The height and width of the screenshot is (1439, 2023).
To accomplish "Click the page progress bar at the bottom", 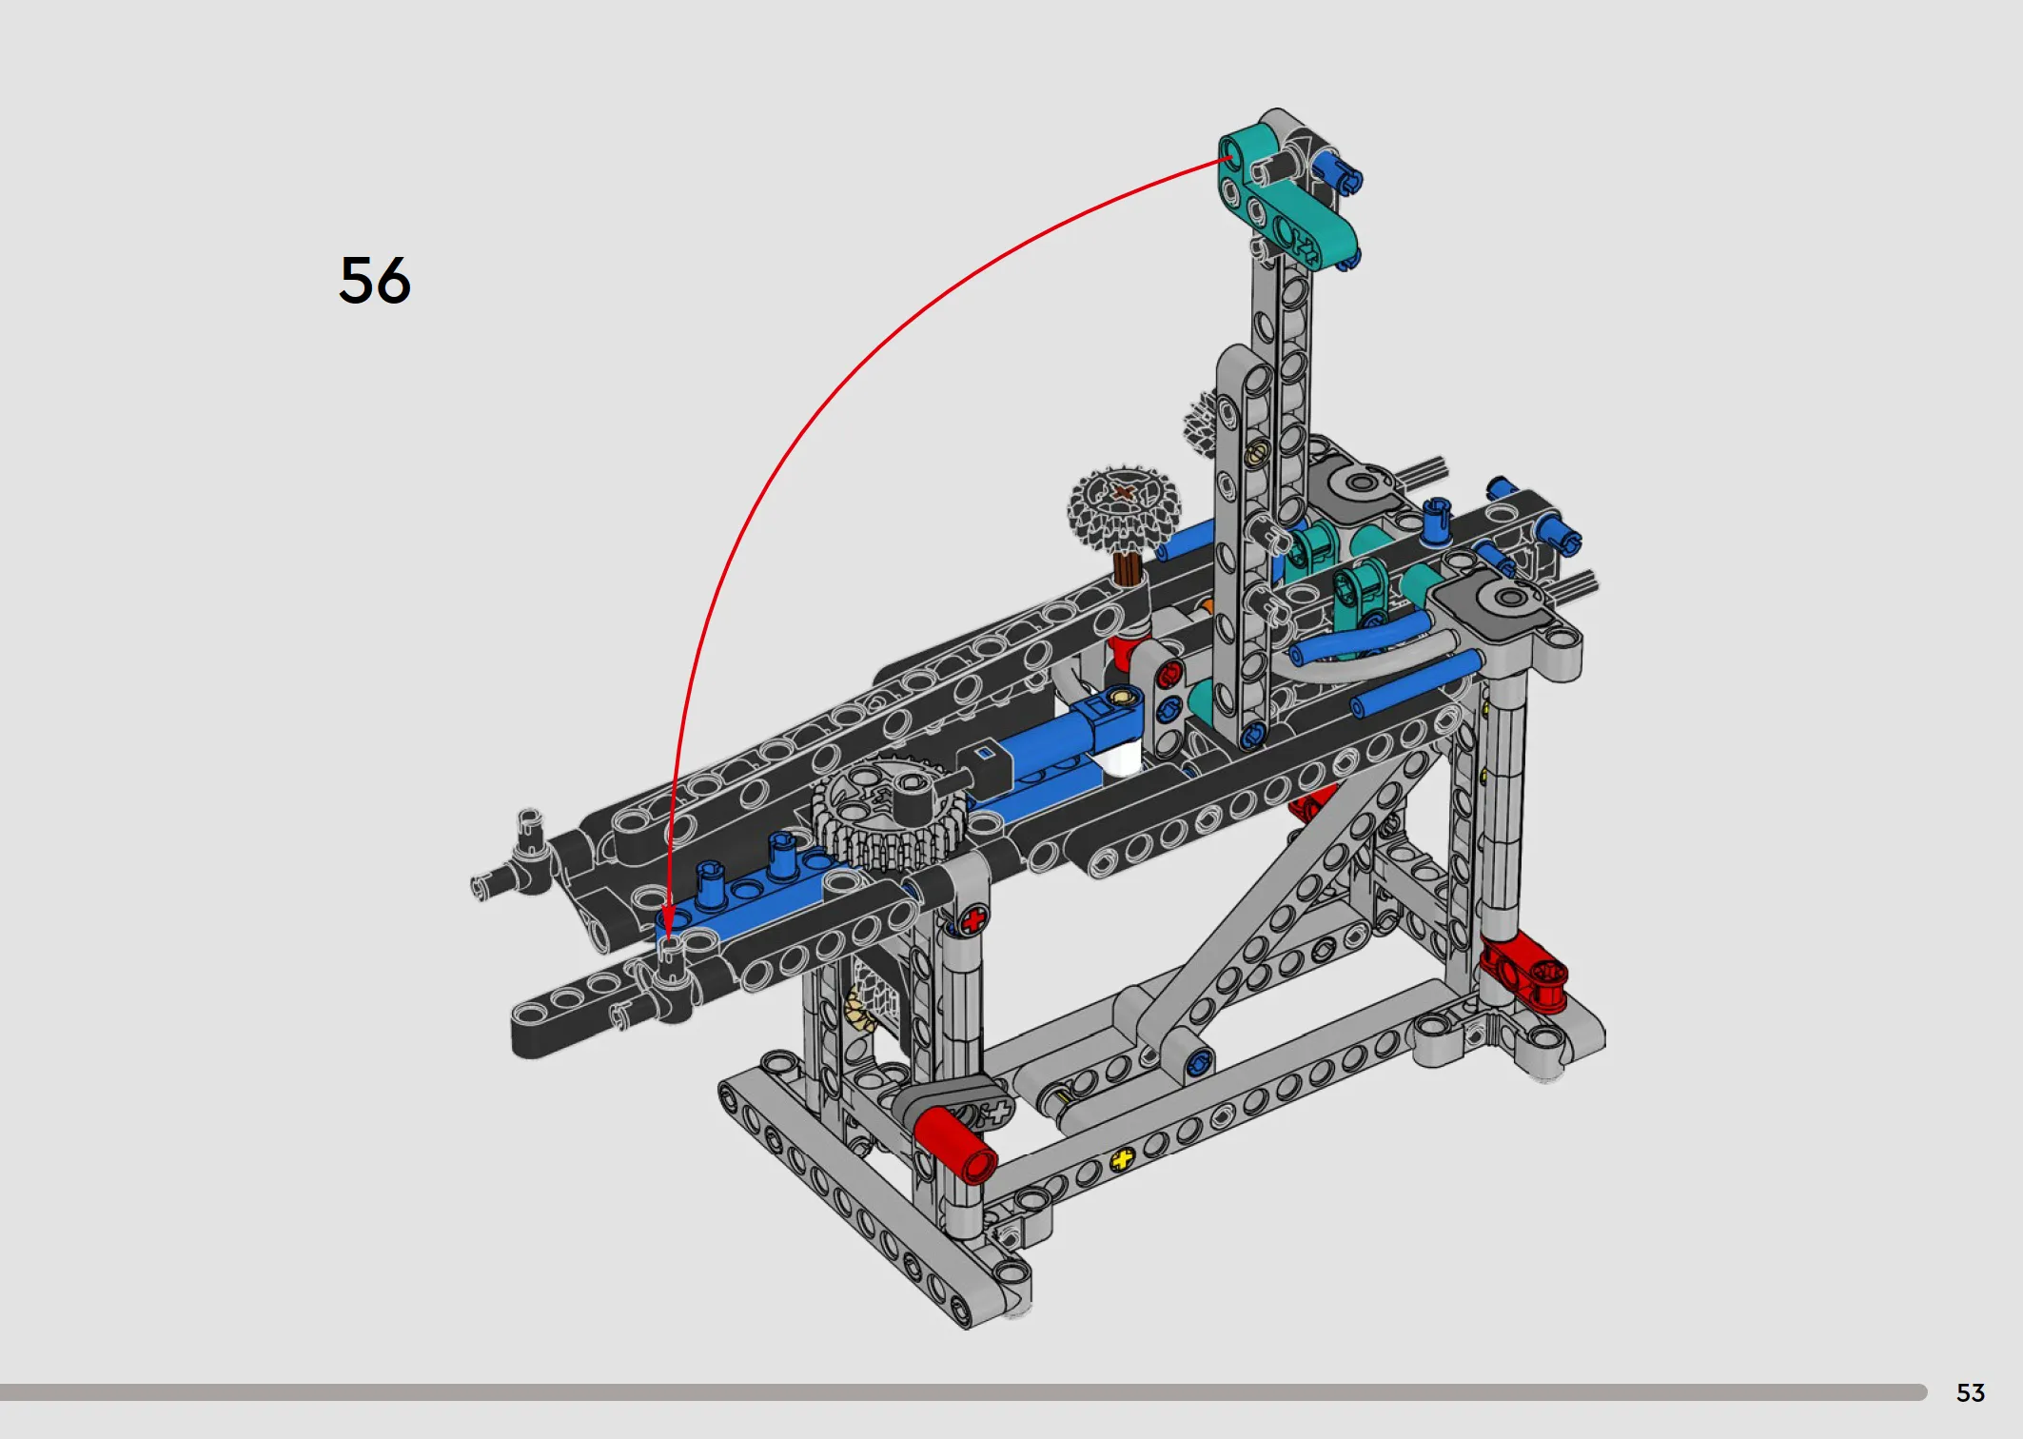I will [963, 1392].
